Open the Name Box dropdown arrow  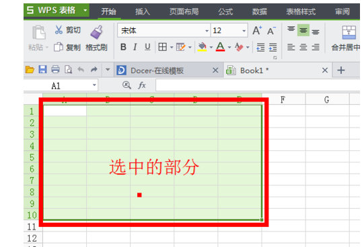(94, 85)
